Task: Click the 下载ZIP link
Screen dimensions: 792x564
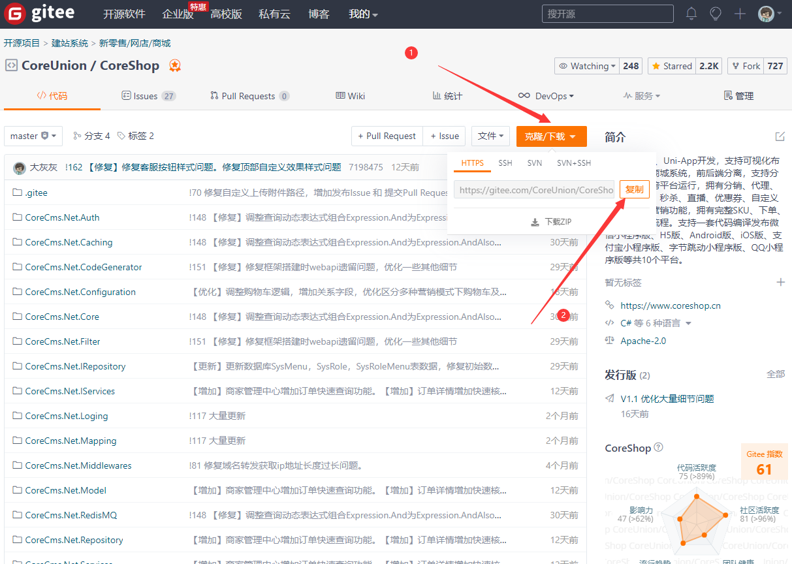Action: [552, 222]
